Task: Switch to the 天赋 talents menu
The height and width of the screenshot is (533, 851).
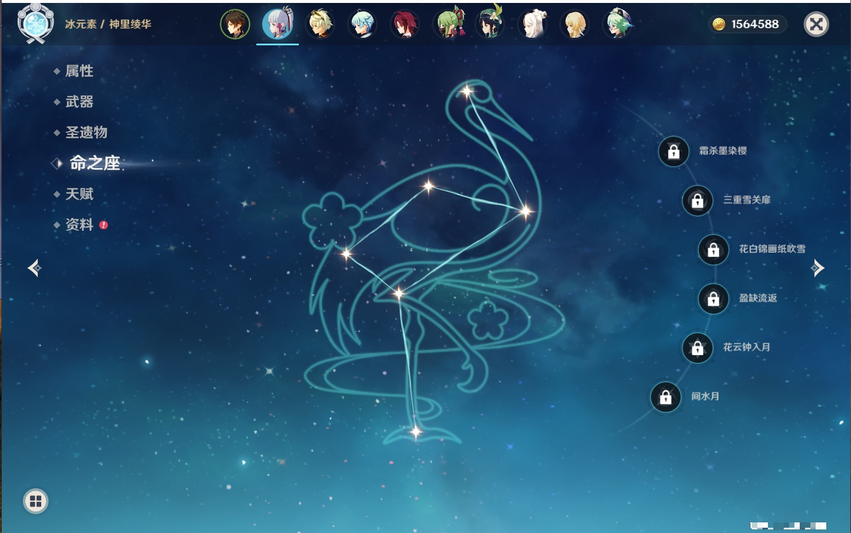Action: click(79, 194)
